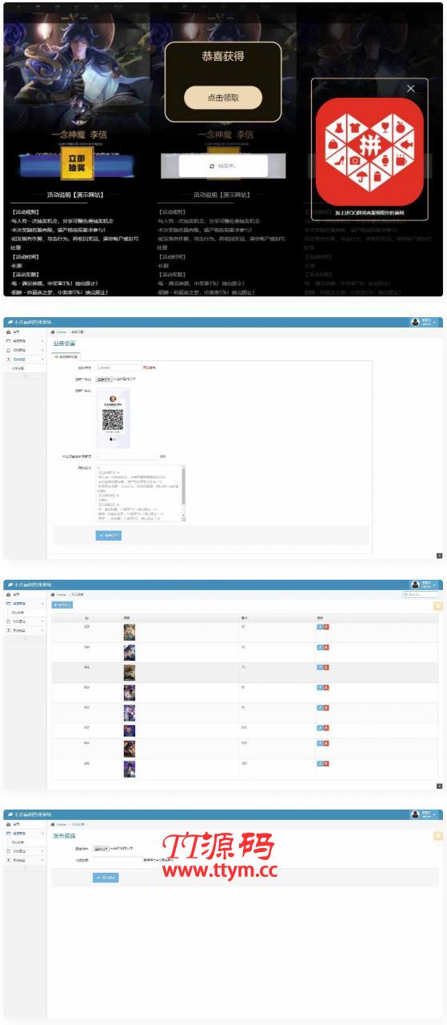Click the QR code image in settings form
Screen dimensions: 447x1025
(x=112, y=418)
